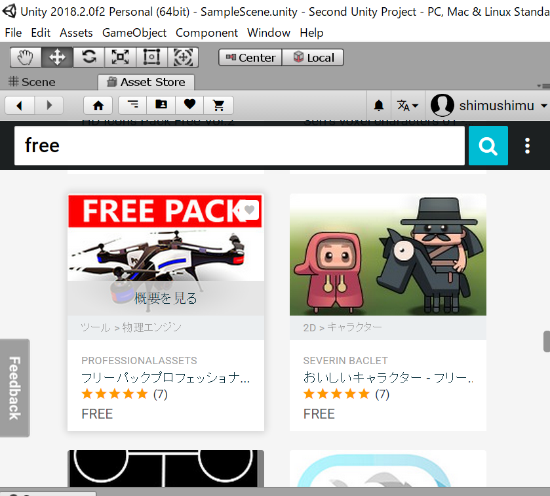Viewport: 550px width, 496px height.
Task: Click the search magnifier button
Action: [x=488, y=146]
